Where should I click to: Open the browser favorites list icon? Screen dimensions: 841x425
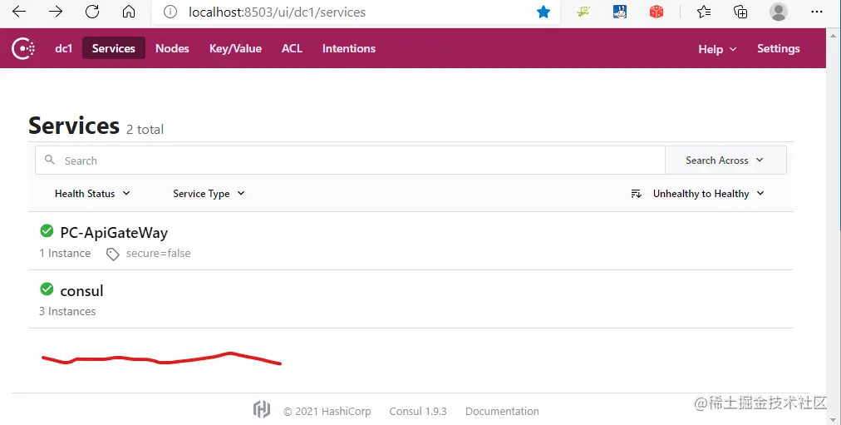(704, 12)
